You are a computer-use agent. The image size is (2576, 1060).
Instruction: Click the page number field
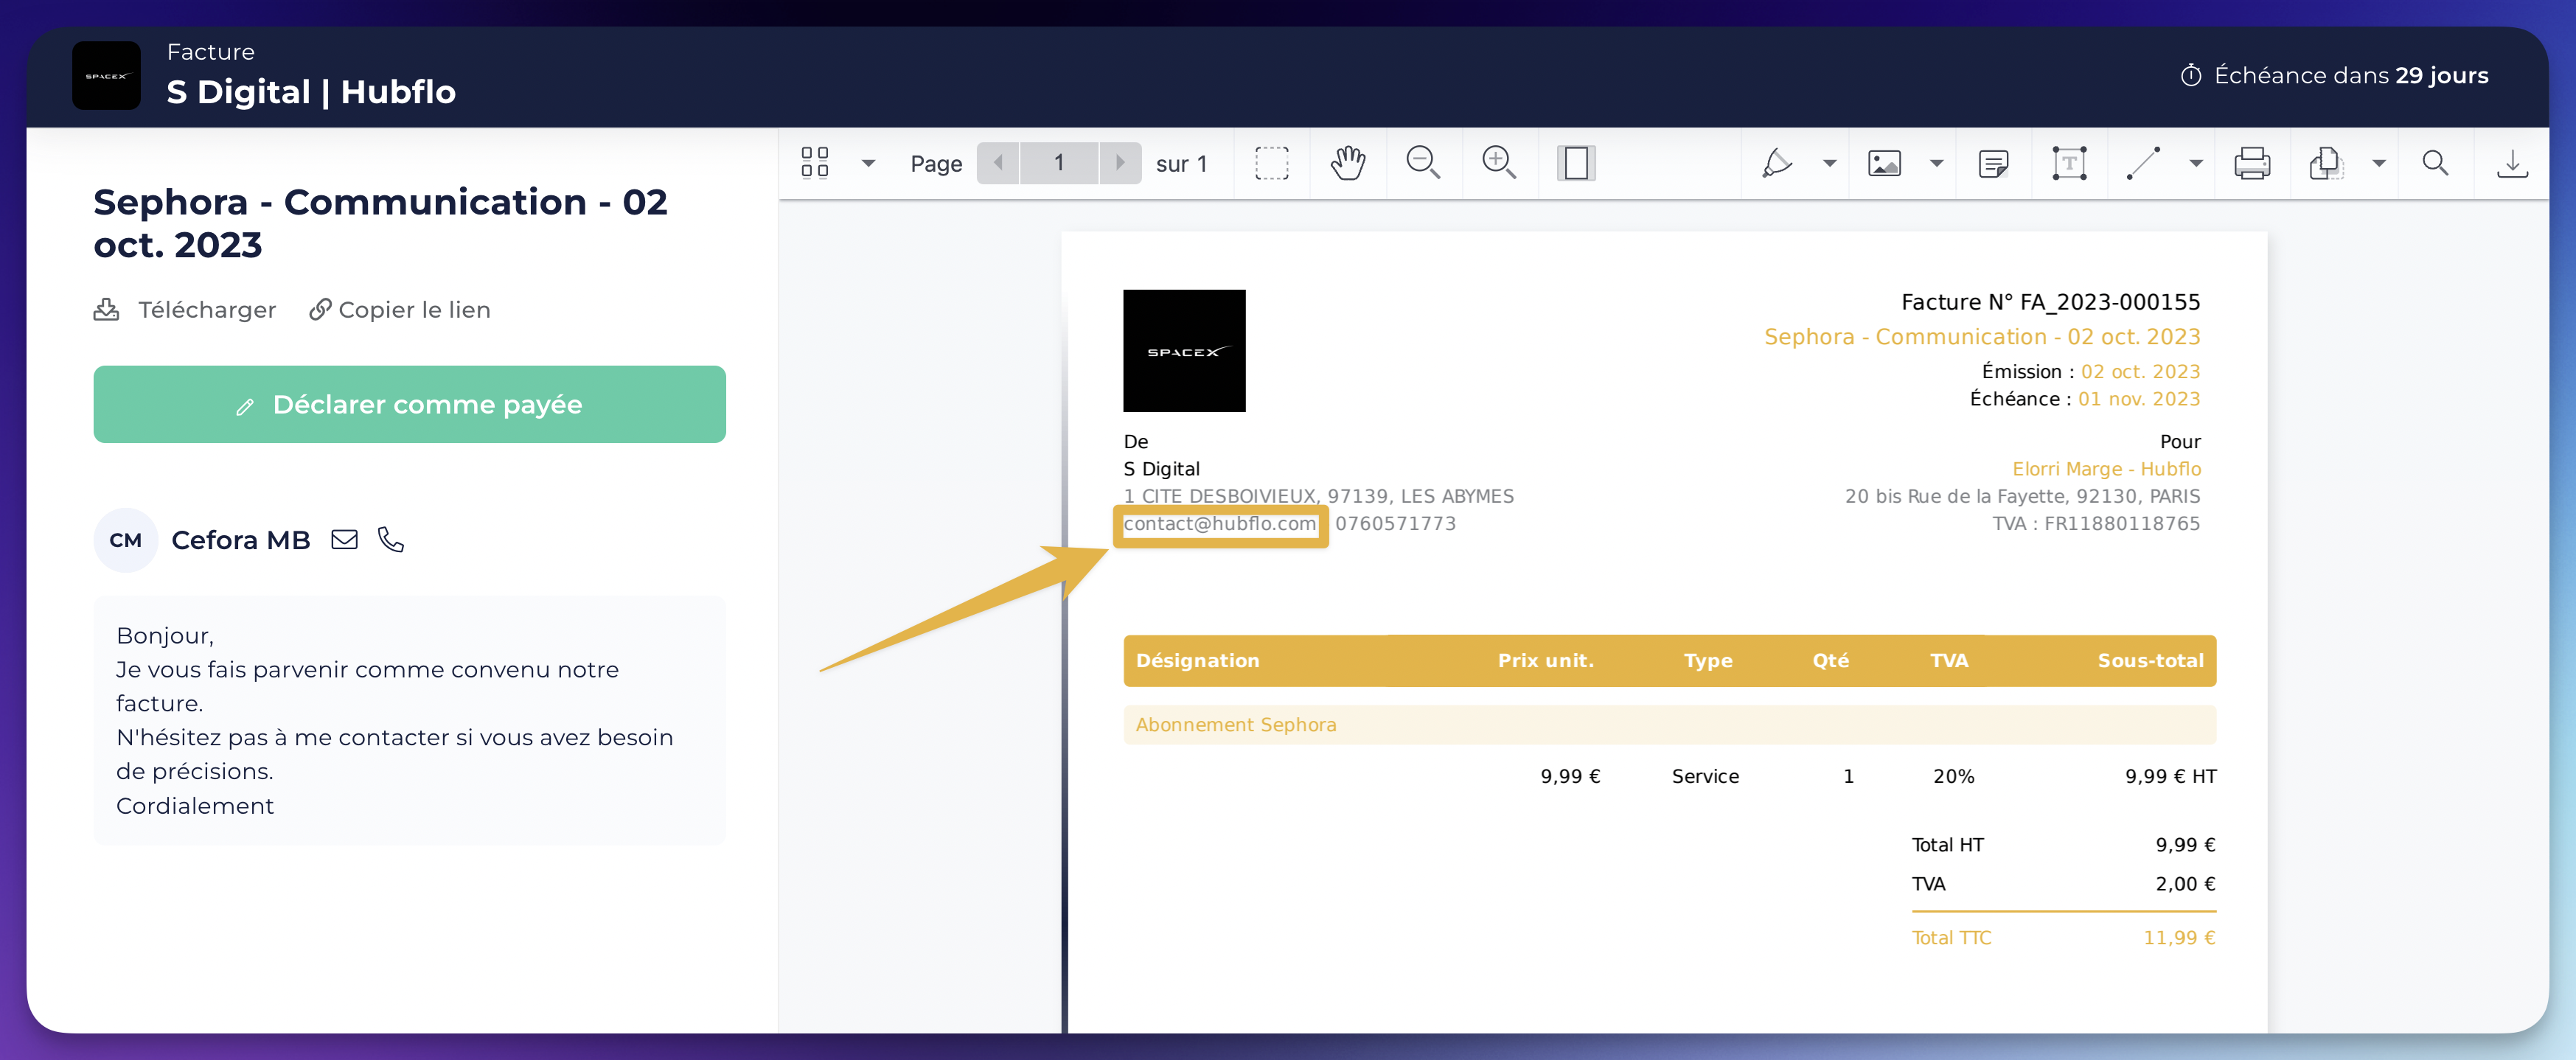click(x=1059, y=163)
